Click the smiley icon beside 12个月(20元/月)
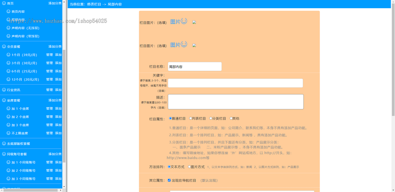This screenshot has height=192, width=395. (x=9, y=79)
